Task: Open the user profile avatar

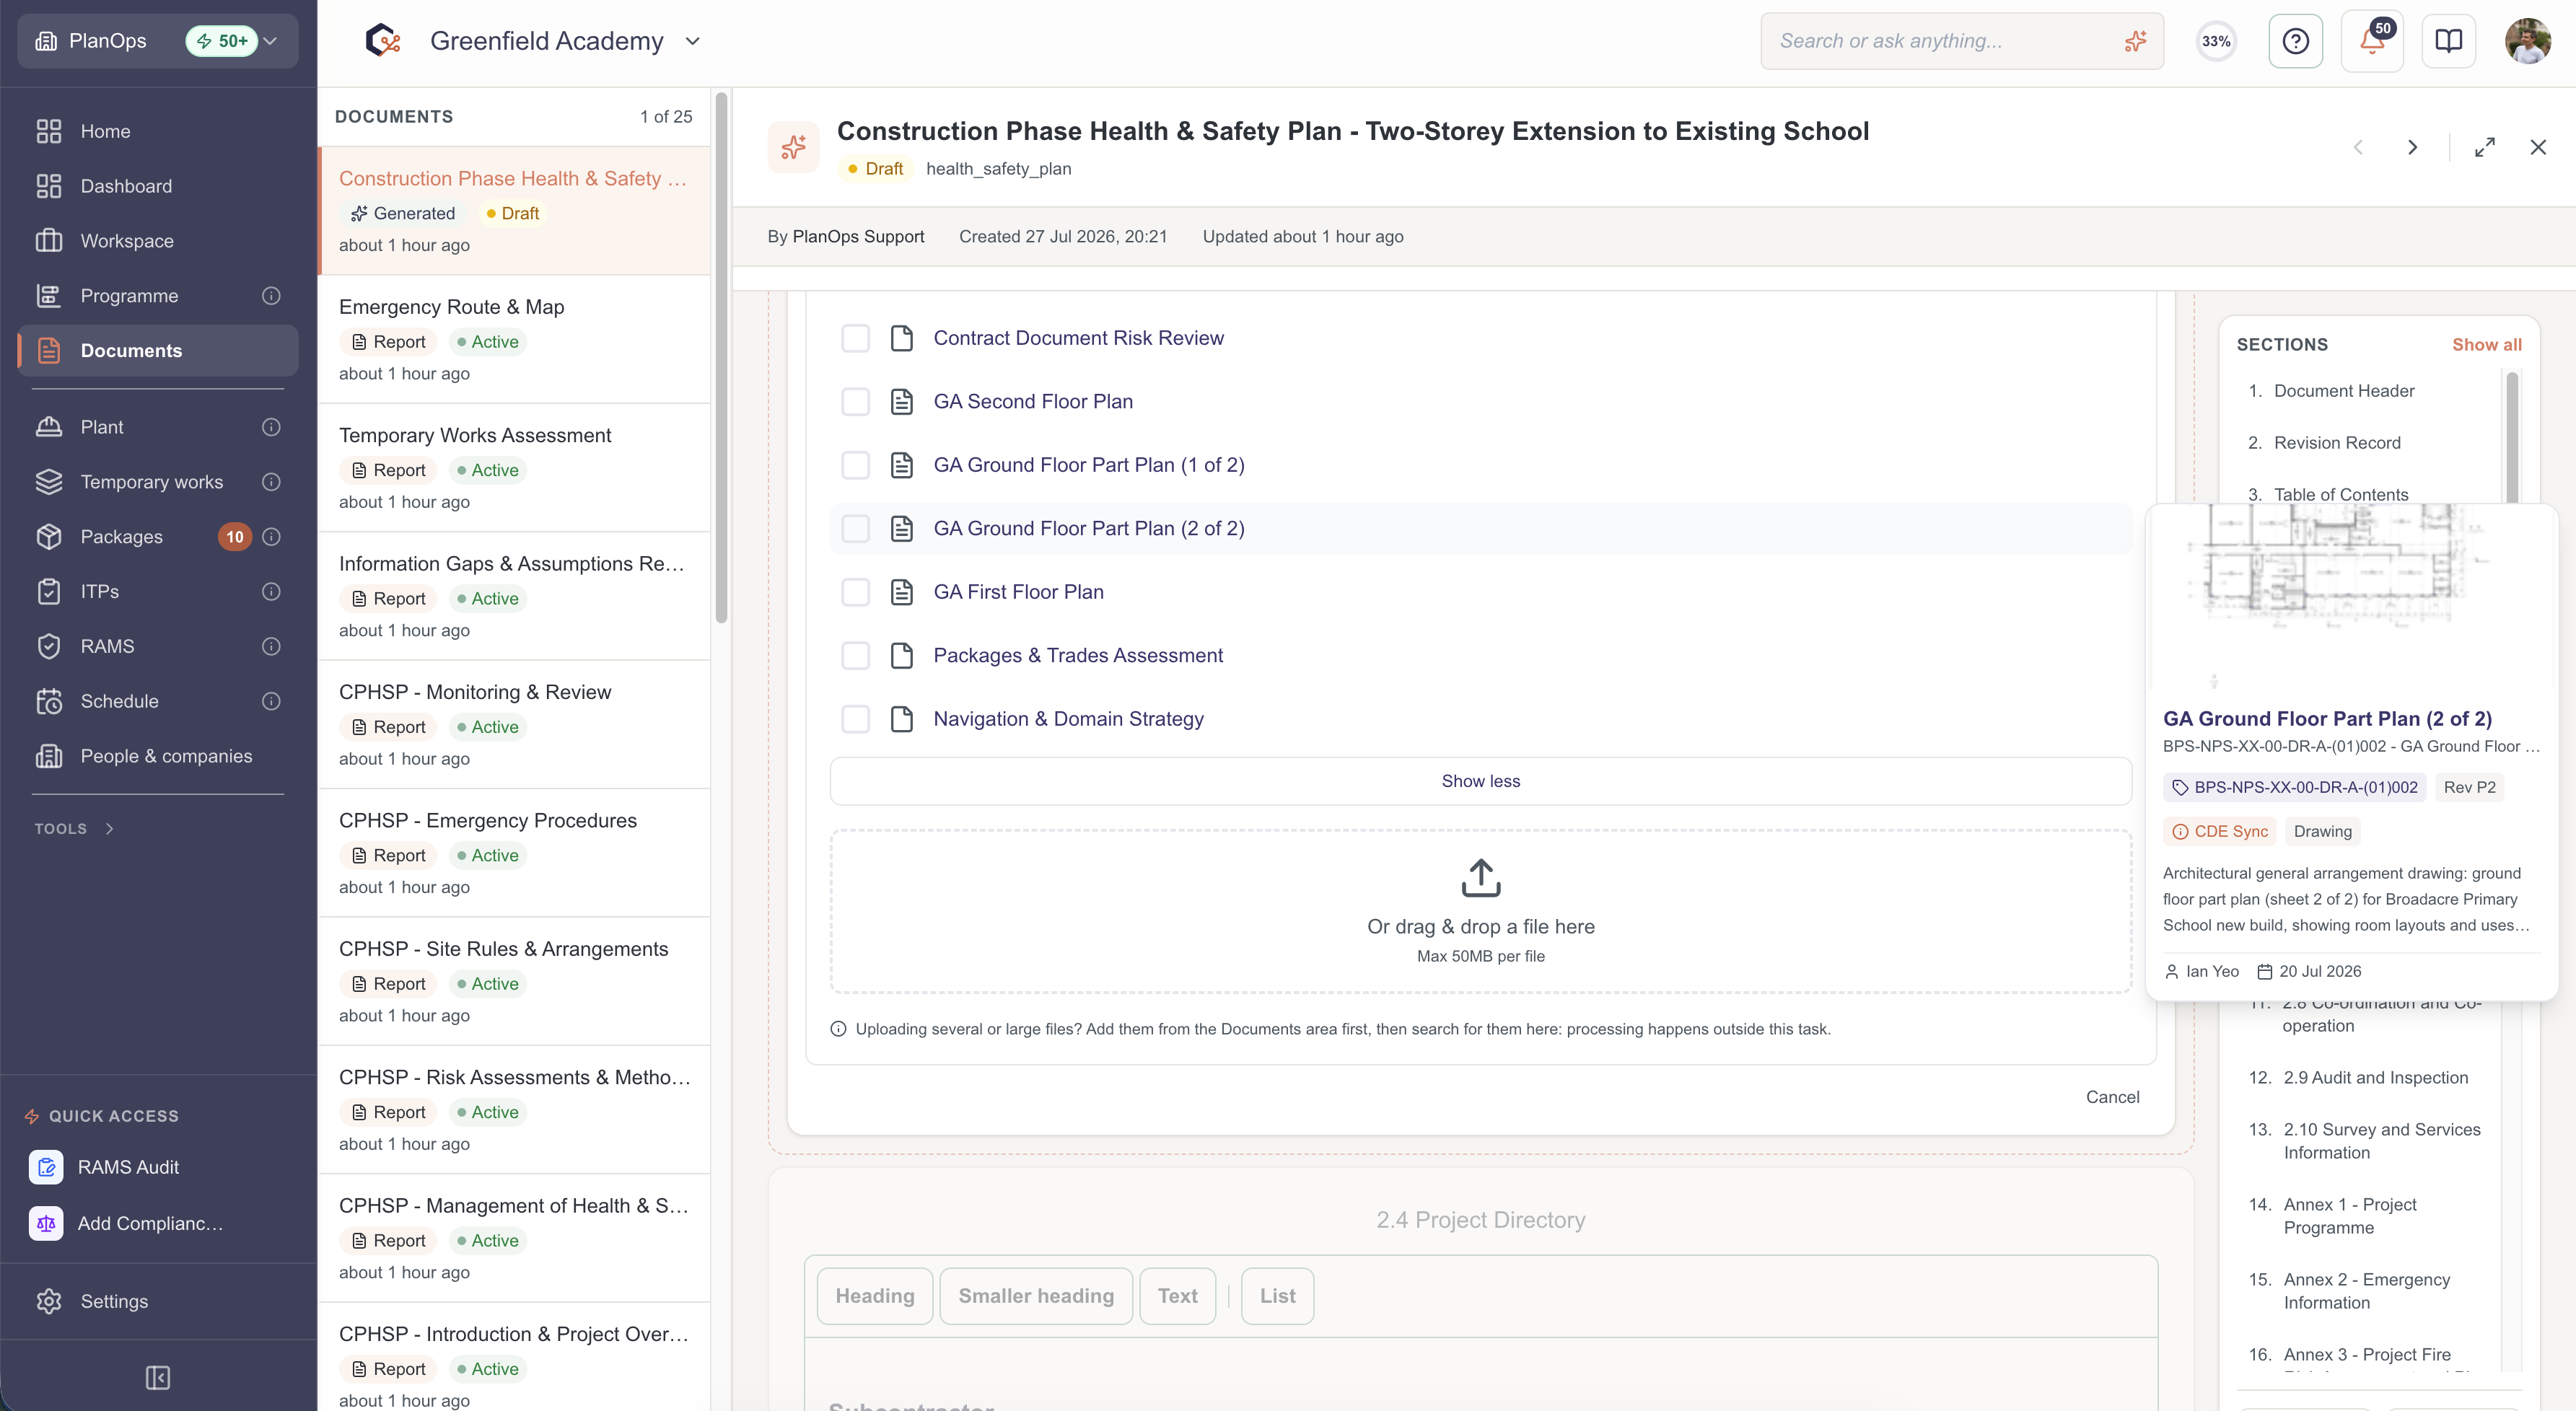Action: tap(2528, 41)
